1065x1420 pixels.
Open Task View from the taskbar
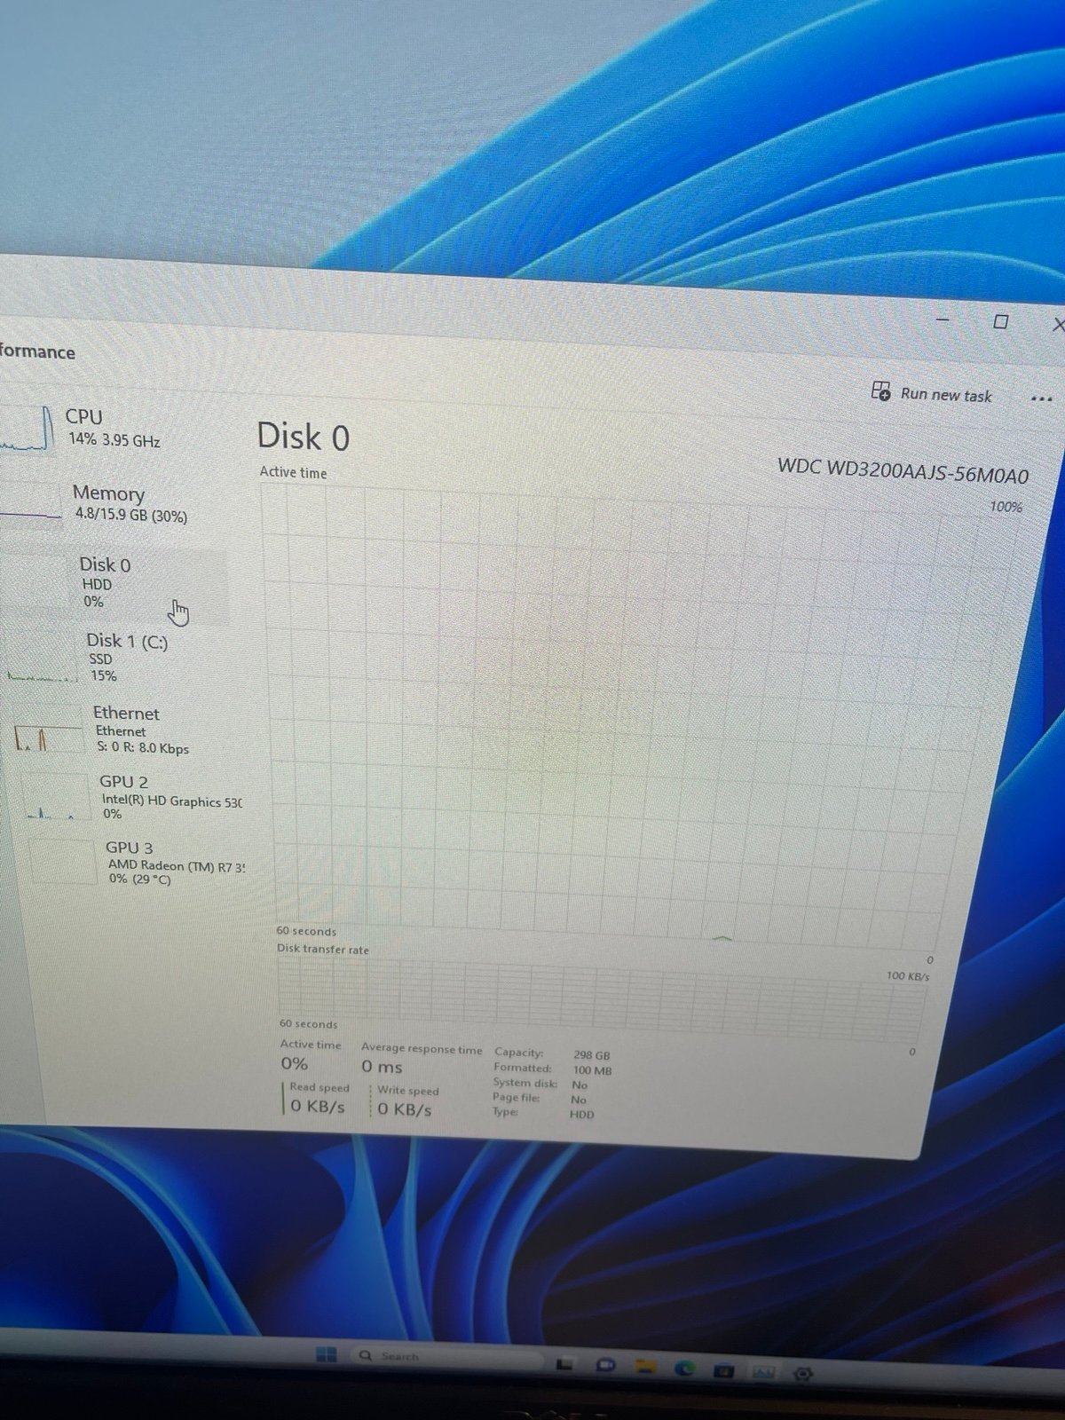564,1364
